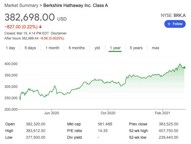Click the 400,000 y-axis label
This screenshot has width=191, height=144.
click(x=11, y=64)
